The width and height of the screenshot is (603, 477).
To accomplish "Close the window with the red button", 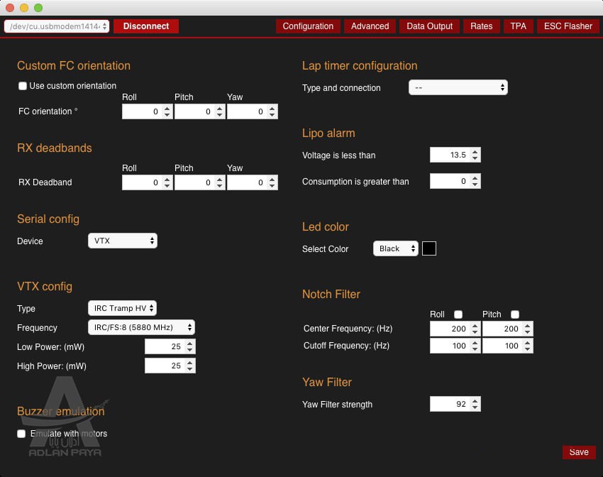I will pyautogui.click(x=10, y=8).
